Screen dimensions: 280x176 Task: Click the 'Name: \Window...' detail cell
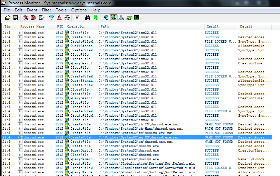[x=254, y=159]
